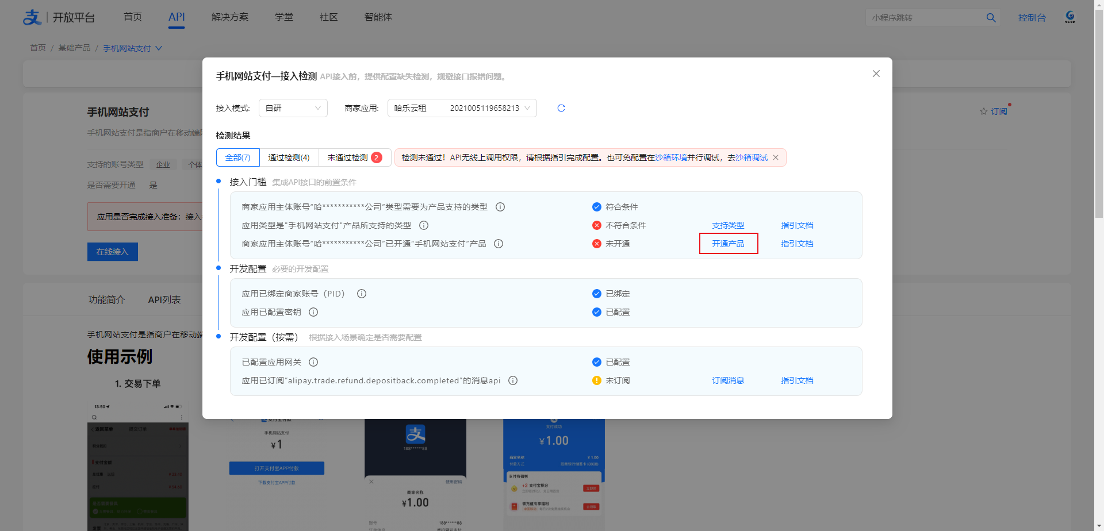Open the 智能体 navigation item
This screenshot has width=1104, height=531.
coord(378,17)
